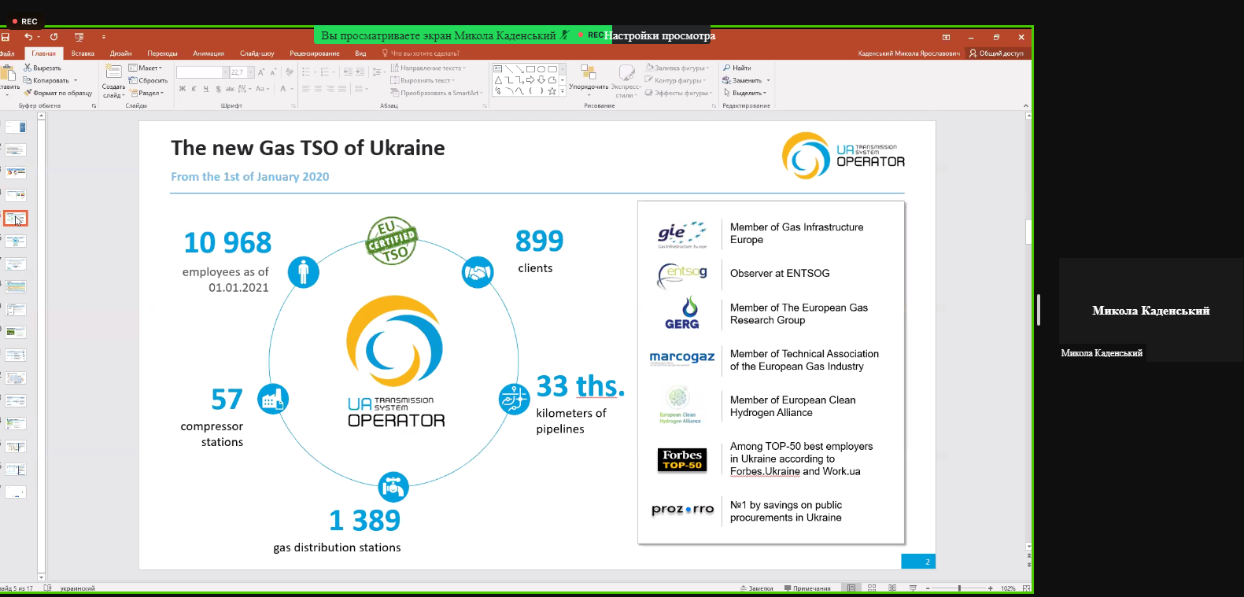This screenshot has height=597, width=1244.
Task: Toggle Comments (Примечания) pane in status bar
Action: [x=807, y=588]
